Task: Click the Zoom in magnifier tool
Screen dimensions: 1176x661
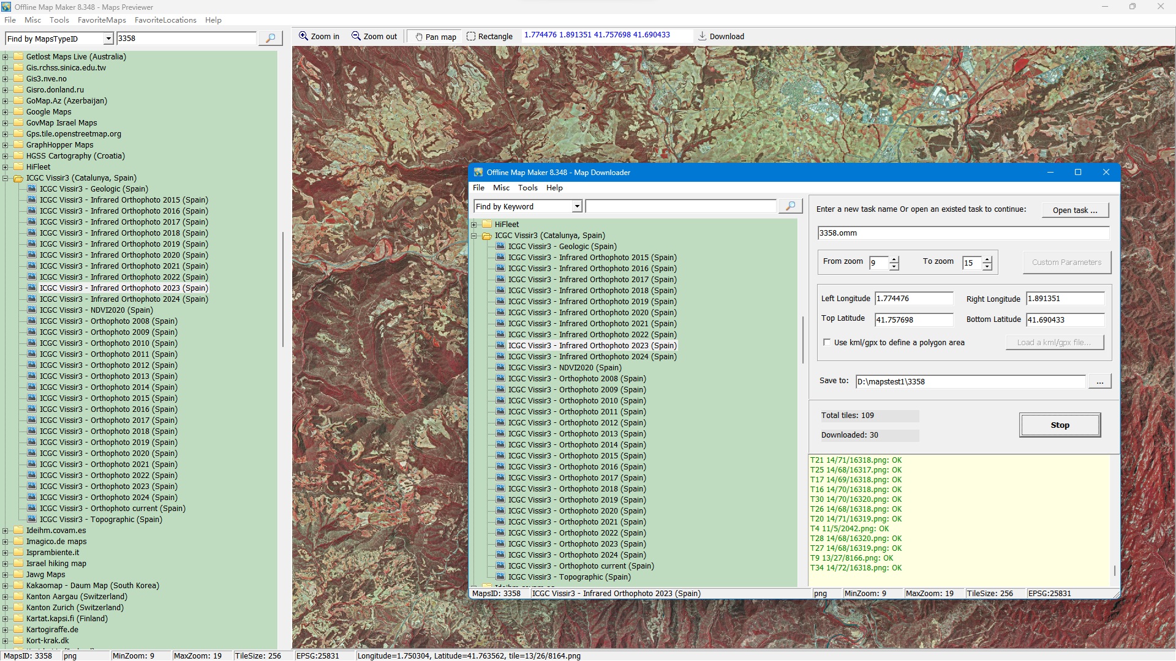Action: click(x=318, y=37)
